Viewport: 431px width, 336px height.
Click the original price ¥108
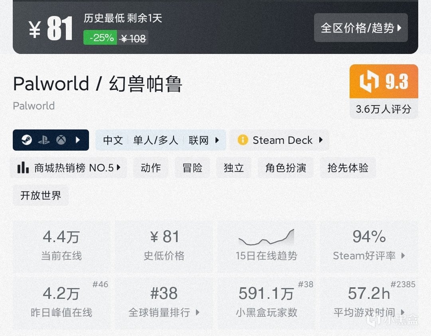click(x=133, y=38)
